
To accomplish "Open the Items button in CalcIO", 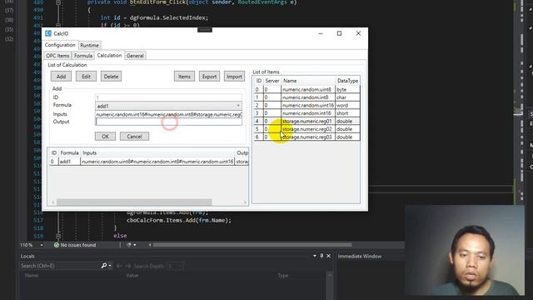I will 184,77.
